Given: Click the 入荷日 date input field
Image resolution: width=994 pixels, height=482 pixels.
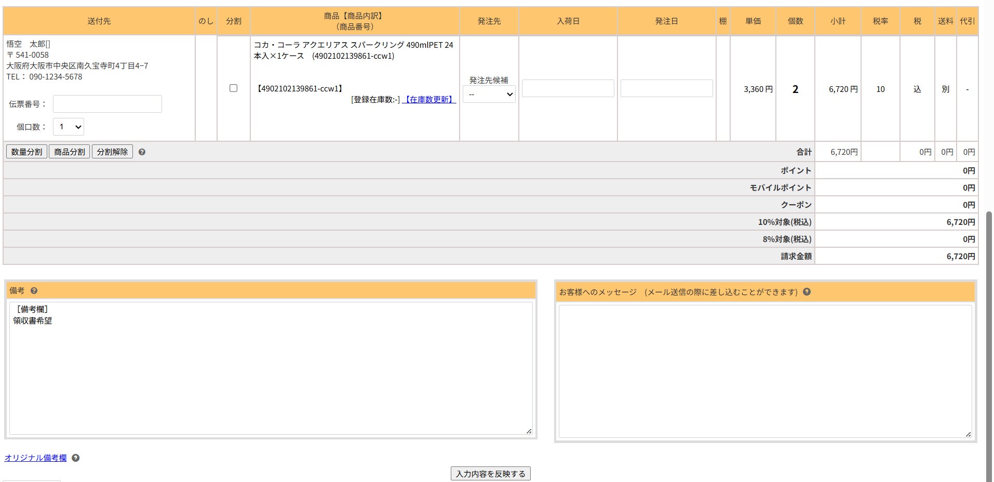Looking at the screenshot, I should (x=568, y=88).
